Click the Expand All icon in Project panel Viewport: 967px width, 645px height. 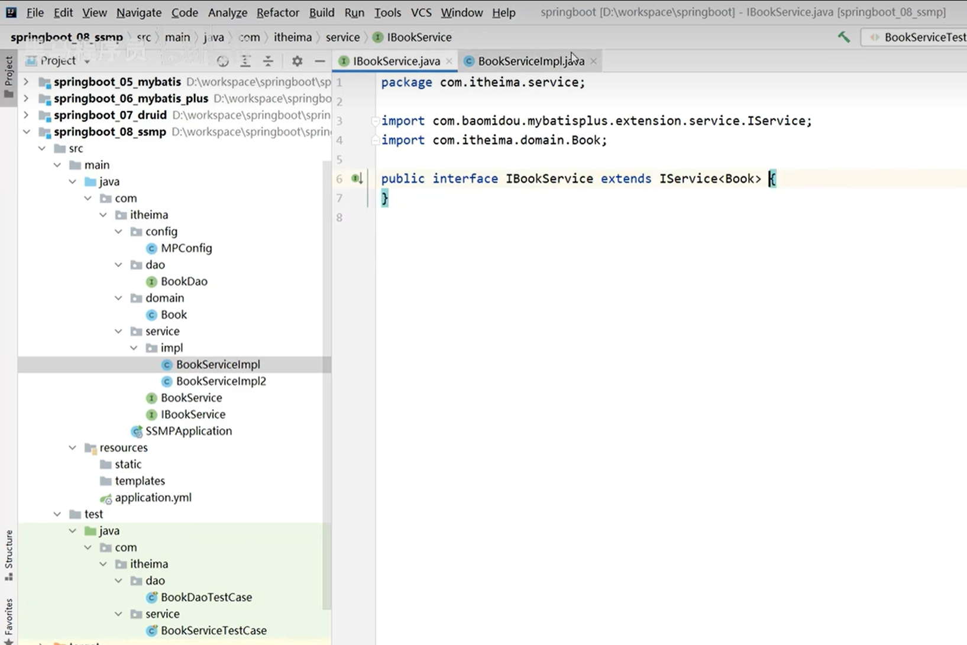pyautogui.click(x=245, y=61)
